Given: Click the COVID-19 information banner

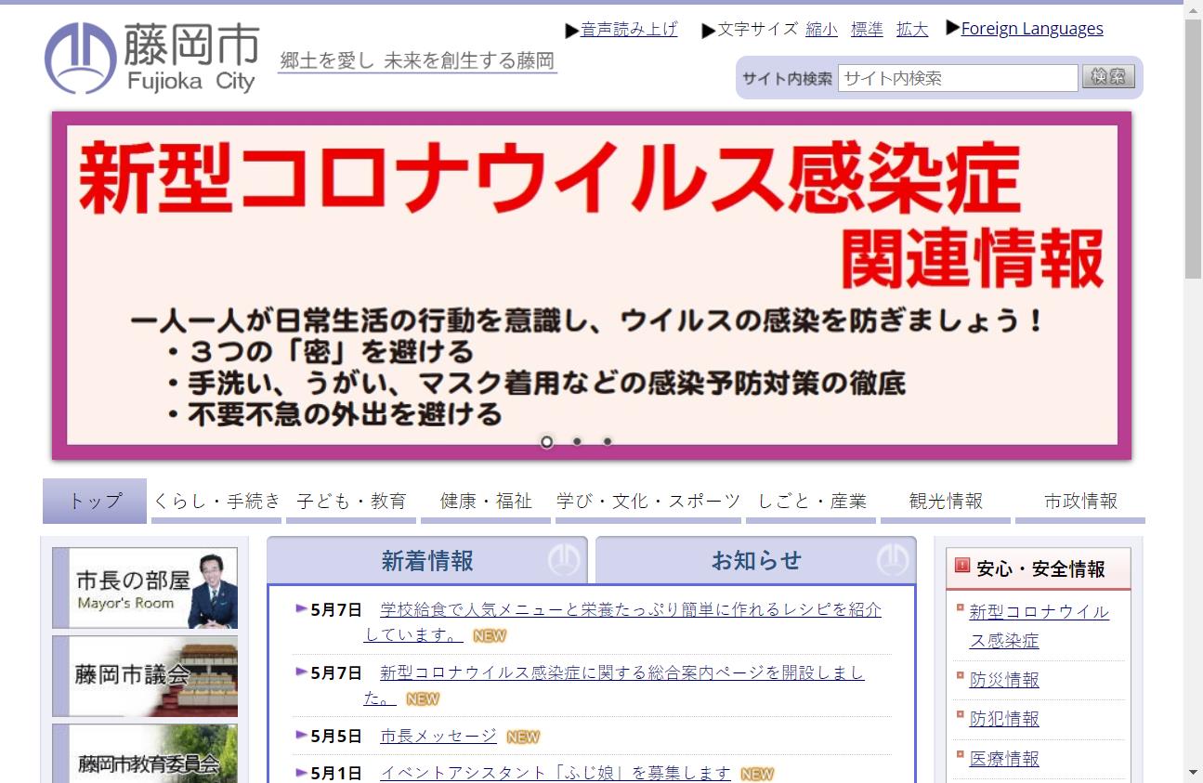Looking at the screenshot, I should pos(592,285).
